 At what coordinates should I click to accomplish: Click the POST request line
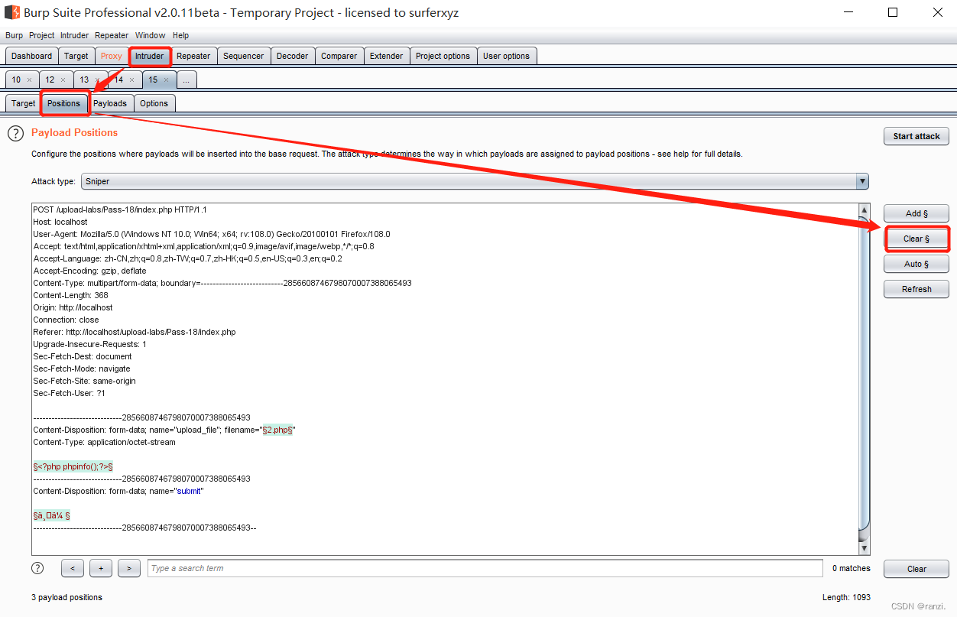click(120, 209)
